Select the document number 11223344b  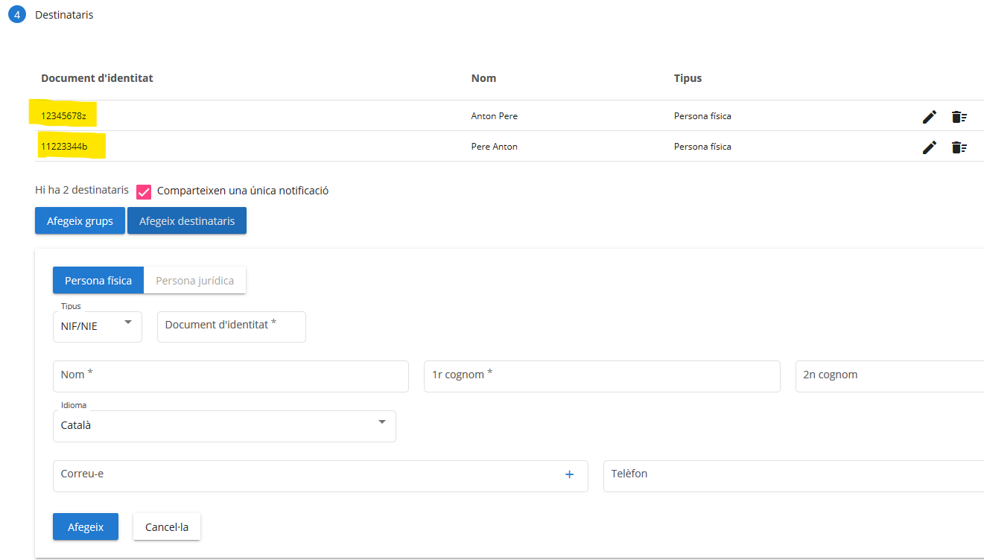pyautogui.click(x=64, y=147)
